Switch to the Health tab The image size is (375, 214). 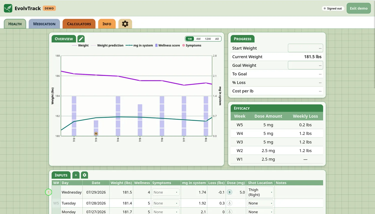point(15,24)
